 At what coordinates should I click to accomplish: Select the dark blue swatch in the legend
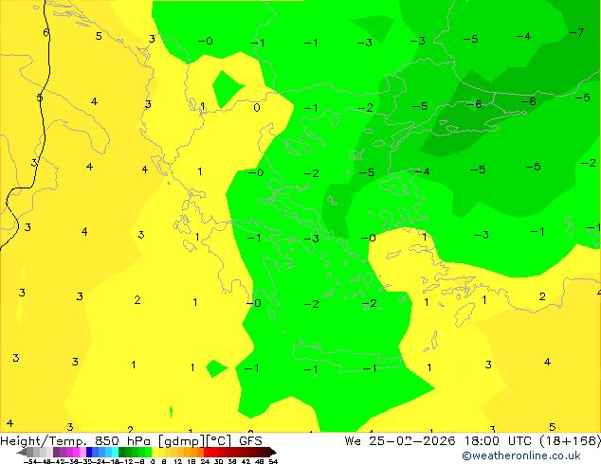(x=89, y=452)
